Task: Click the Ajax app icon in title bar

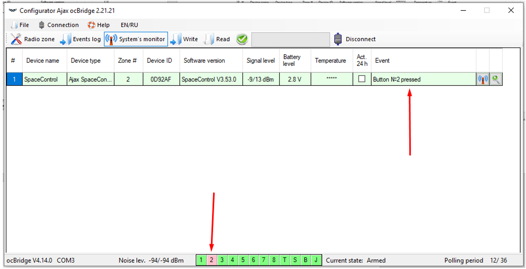Action: 13,10
